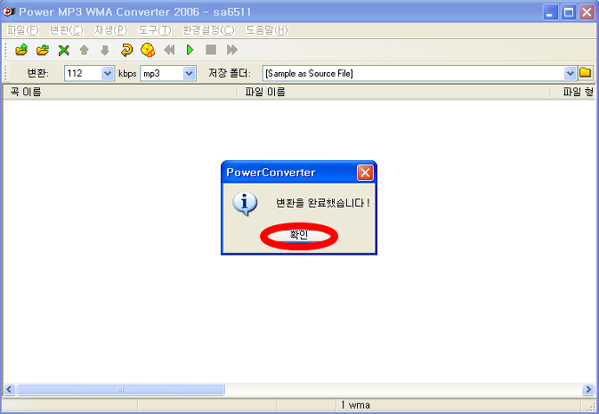Click the '1 wma' status bar text
Viewport: 599px width, 414px height.
point(355,405)
